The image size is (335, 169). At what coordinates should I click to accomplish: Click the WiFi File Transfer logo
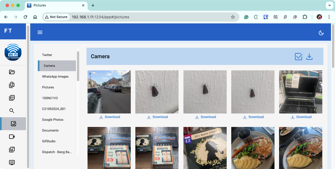pos(13,52)
